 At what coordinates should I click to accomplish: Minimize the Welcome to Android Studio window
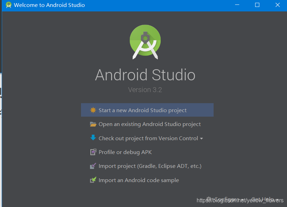coord(237,5)
